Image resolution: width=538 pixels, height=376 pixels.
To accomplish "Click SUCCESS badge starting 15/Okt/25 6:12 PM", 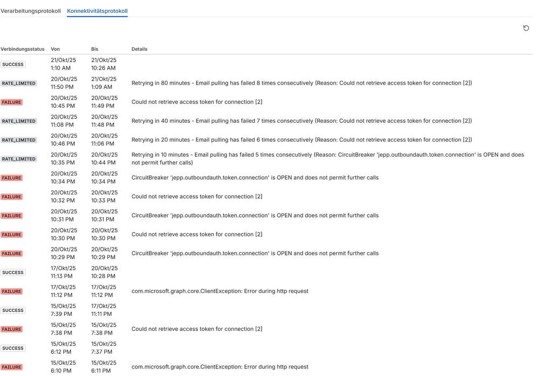I will tap(13, 348).
